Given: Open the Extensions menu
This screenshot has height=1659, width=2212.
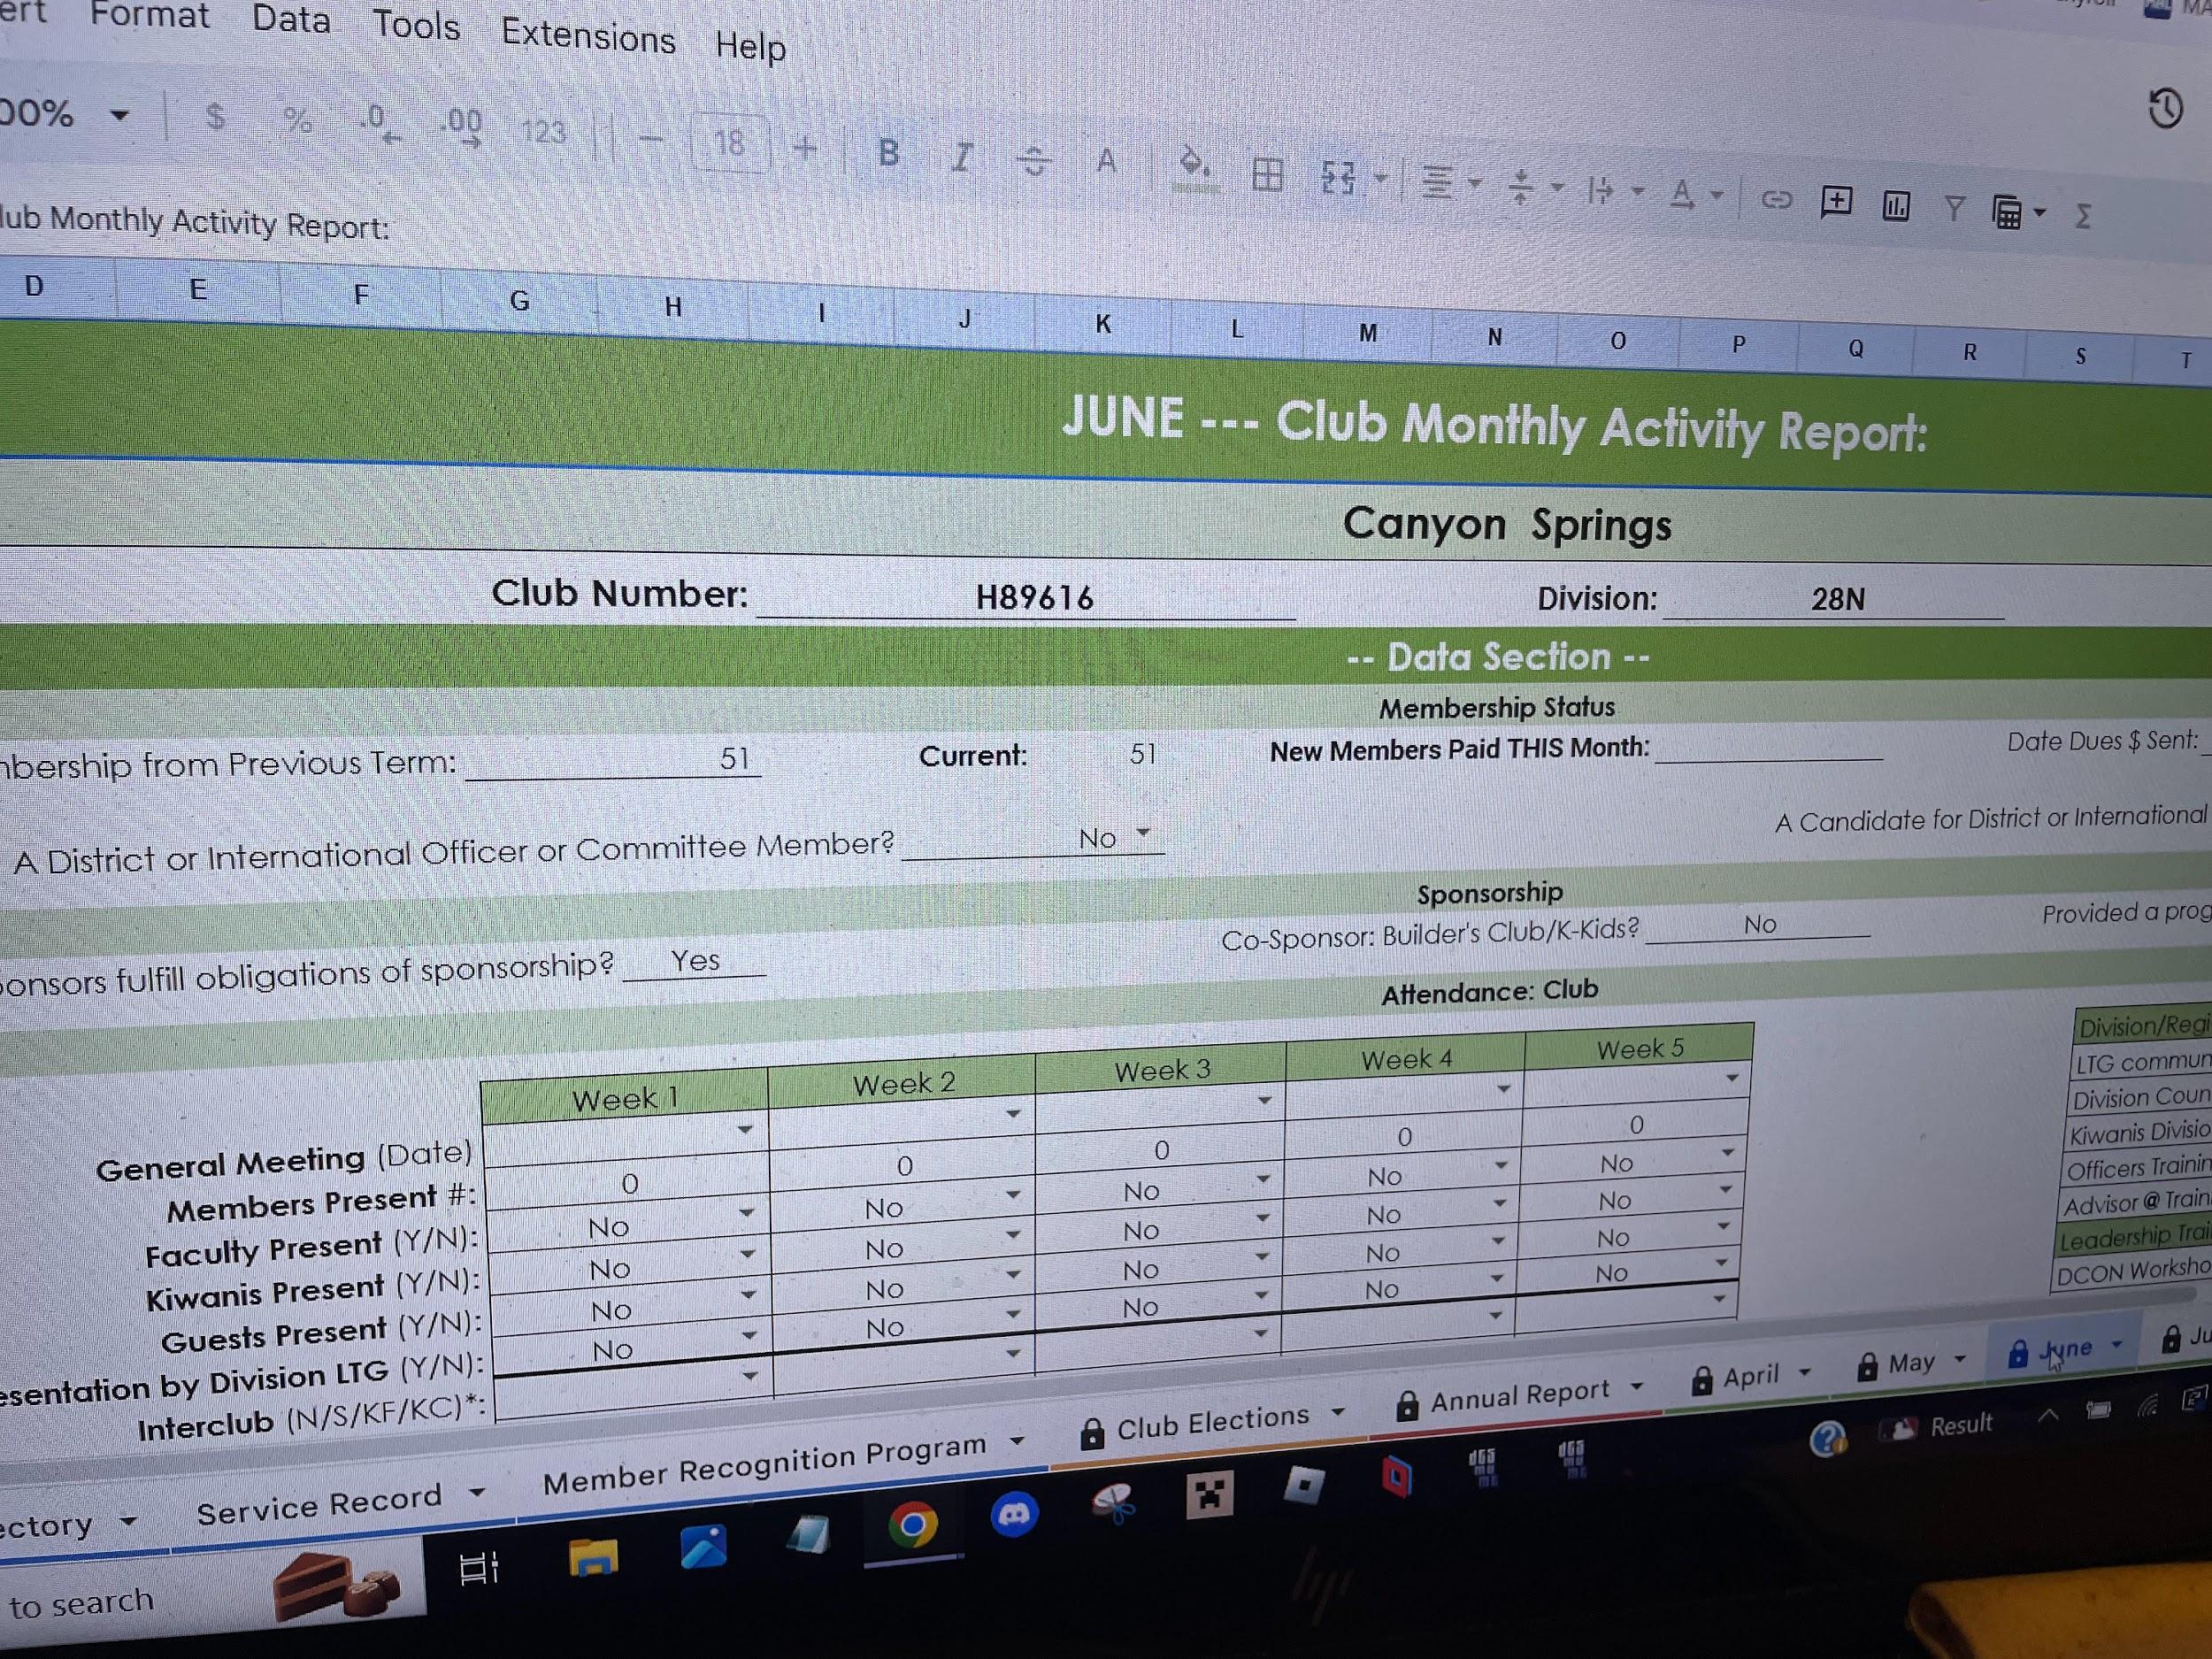Looking at the screenshot, I should 588,37.
